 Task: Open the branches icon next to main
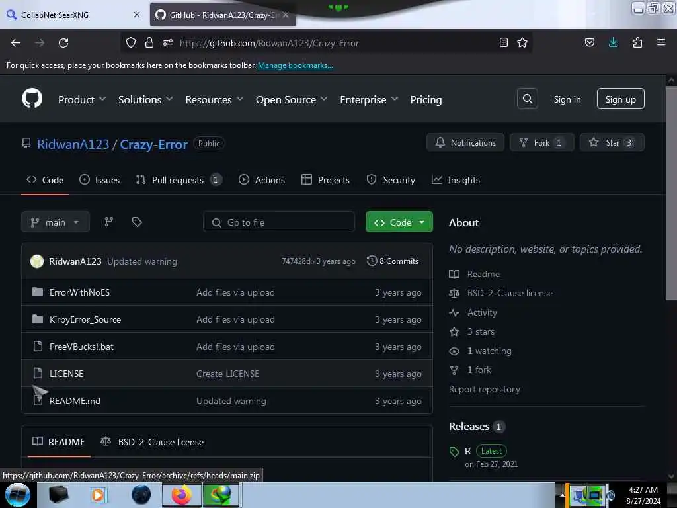pyautogui.click(x=109, y=222)
